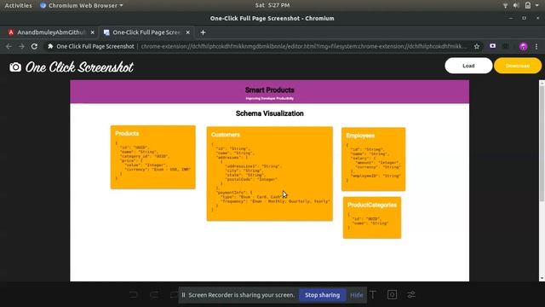Click the ProductCategories schema card
545x307 pixels.
[372, 217]
